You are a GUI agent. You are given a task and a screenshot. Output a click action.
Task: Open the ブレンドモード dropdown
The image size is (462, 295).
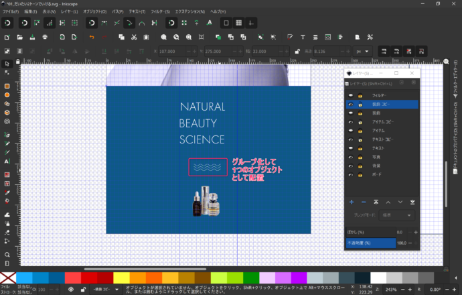tap(396, 215)
